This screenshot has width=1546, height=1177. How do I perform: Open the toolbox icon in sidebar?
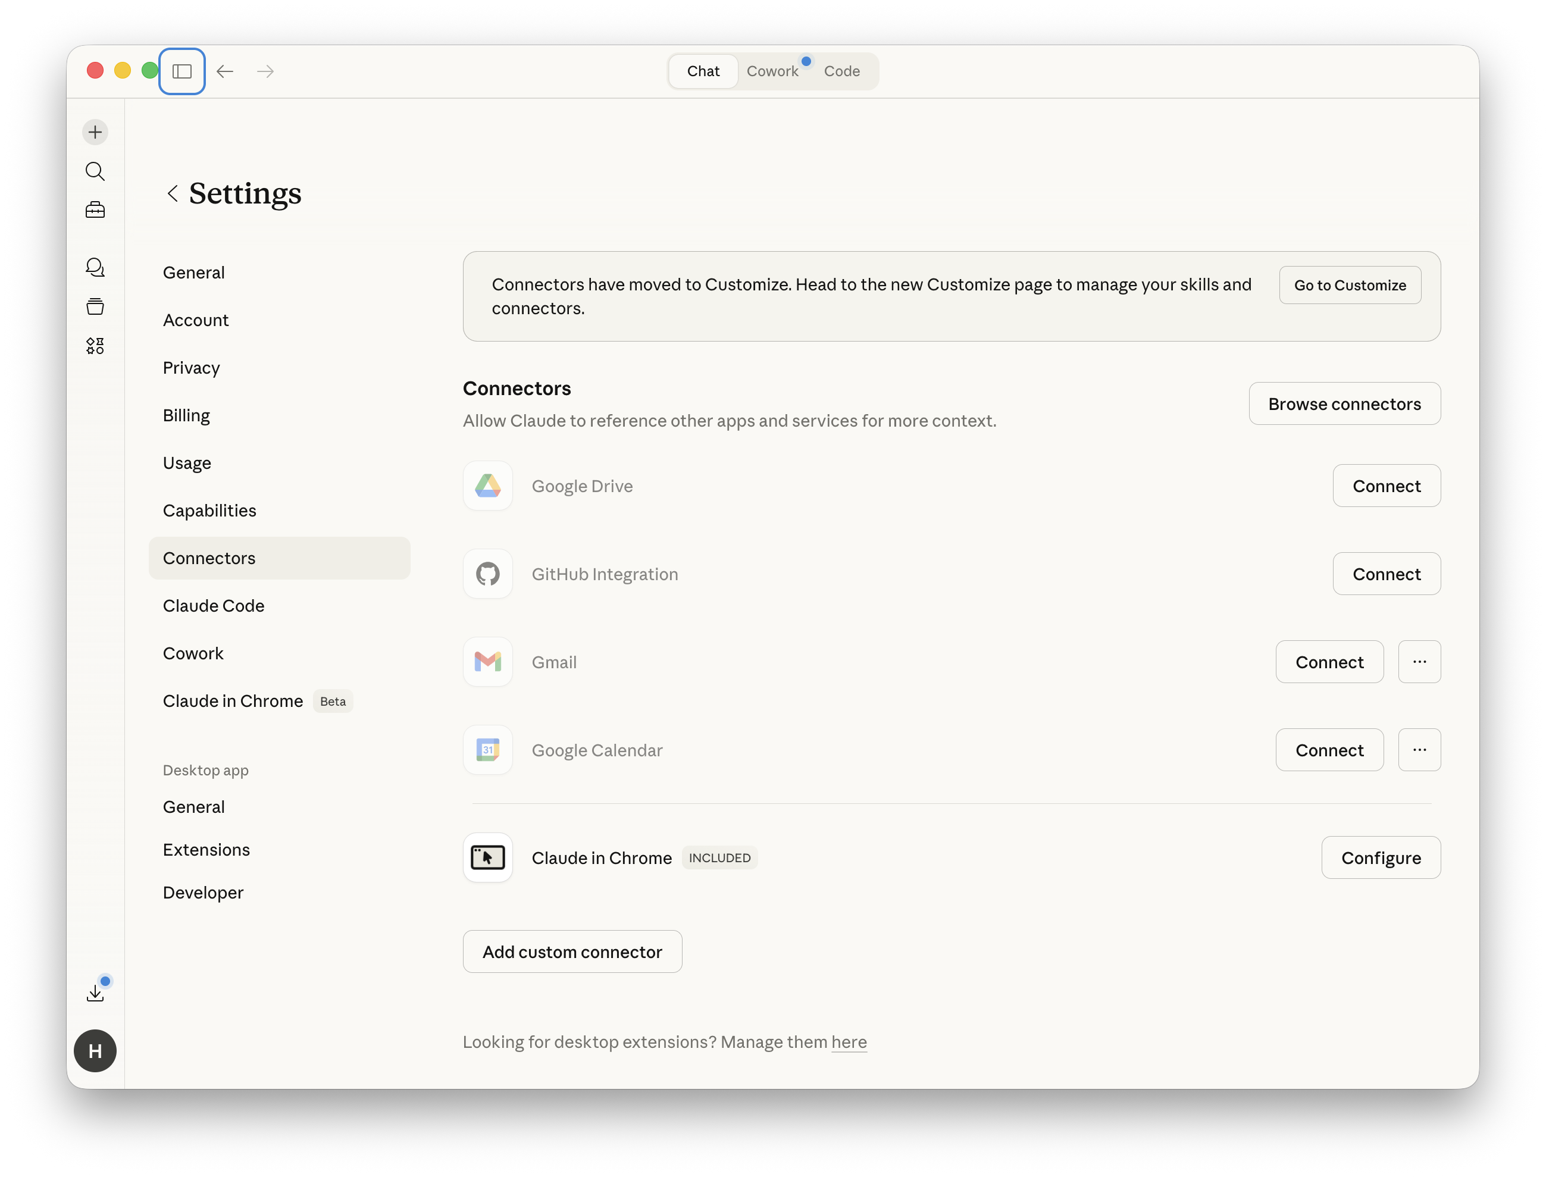(95, 209)
